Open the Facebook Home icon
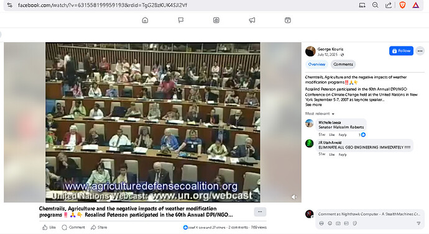Screen dimensions: 429x234 point(145,20)
